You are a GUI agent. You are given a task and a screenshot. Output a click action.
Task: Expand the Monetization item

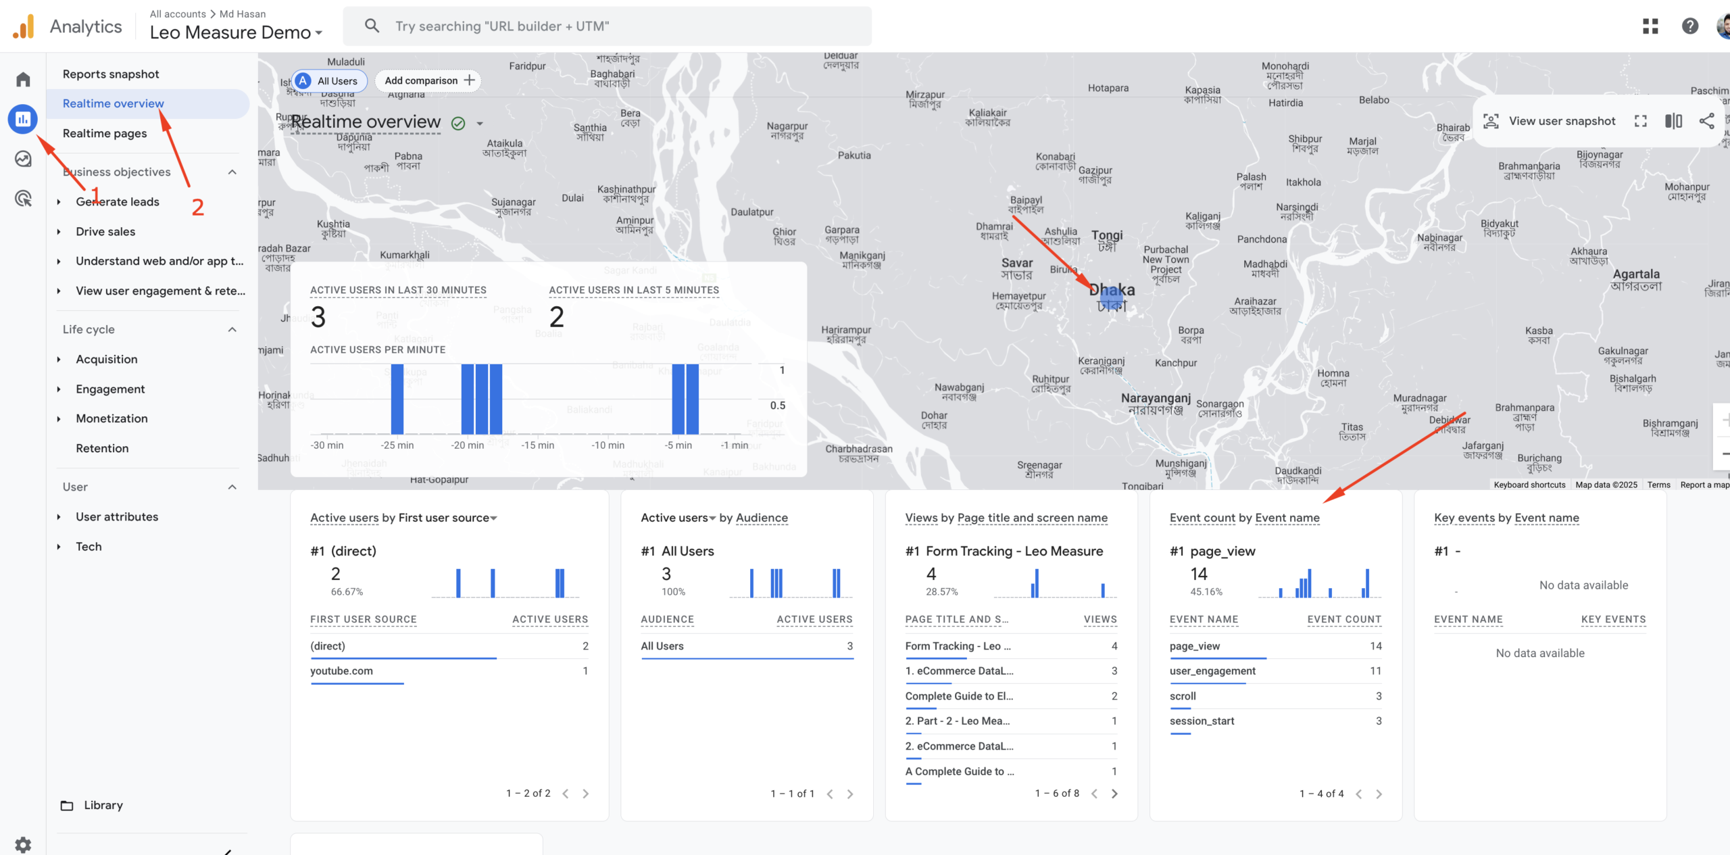[59, 419]
